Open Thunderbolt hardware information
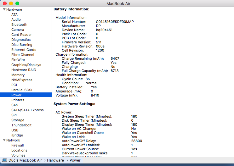Viewport: 234px width, 166px height. click(21, 125)
